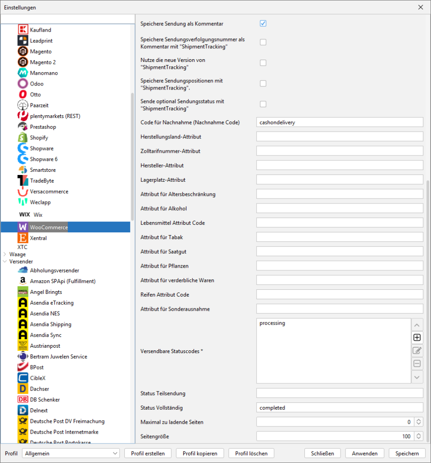The width and height of the screenshot is (431, 463).
Task: Uncheck Speichere Sendung als Kommentar
Action: [x=263, y=24]
